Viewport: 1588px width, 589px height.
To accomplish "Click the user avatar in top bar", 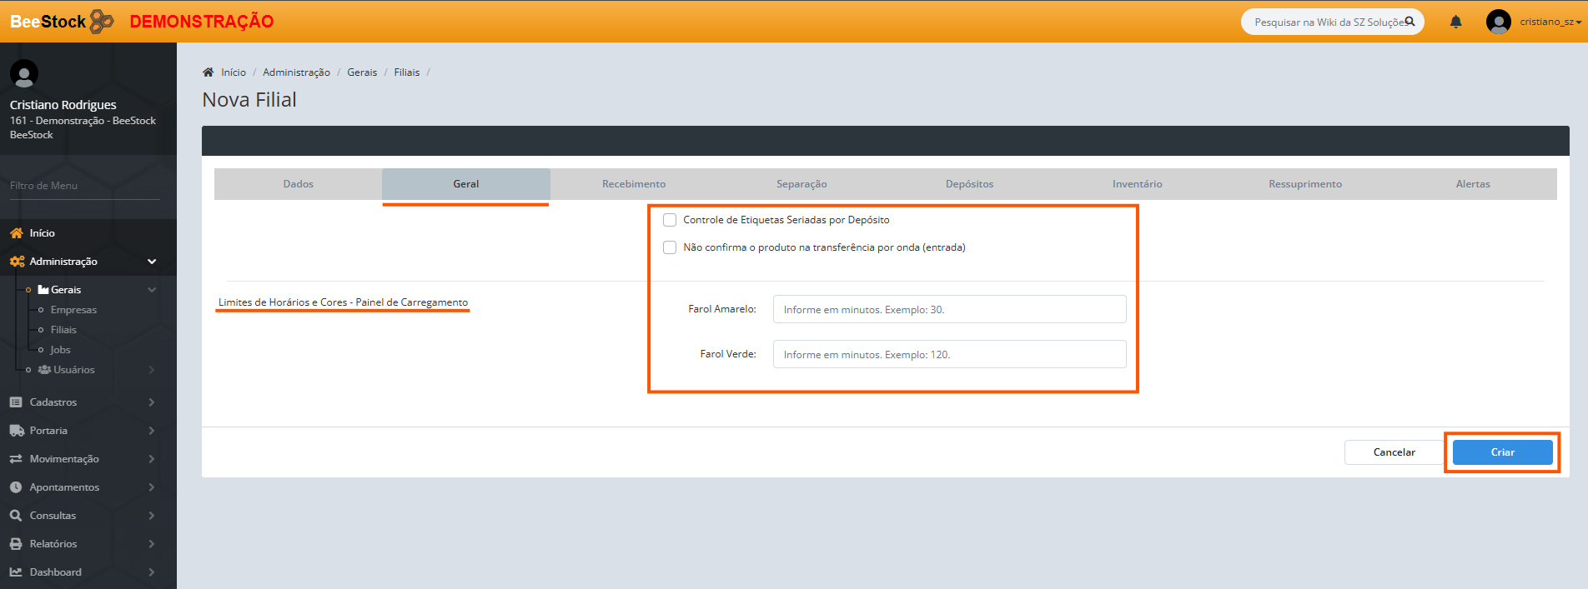I will (1498, 22).
